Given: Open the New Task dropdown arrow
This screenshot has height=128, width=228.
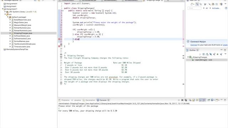Looking at the screenshot, I should coord(194,4).
